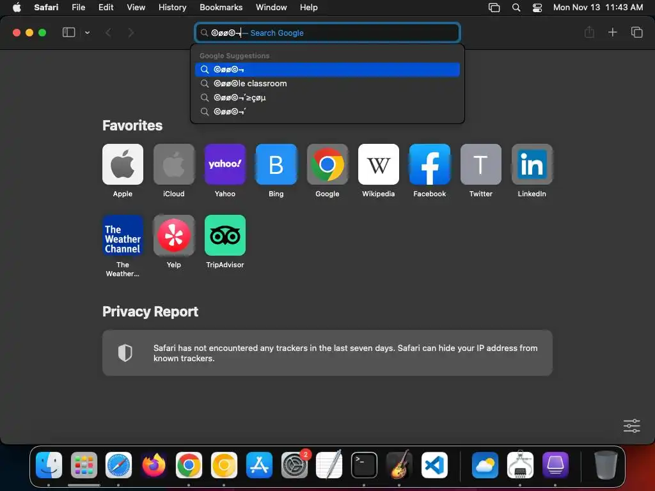Open the Yahoo favorite tile

(225, 164)
